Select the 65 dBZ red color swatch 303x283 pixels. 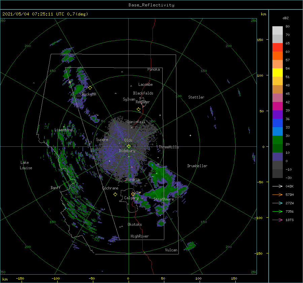(277, 47)
